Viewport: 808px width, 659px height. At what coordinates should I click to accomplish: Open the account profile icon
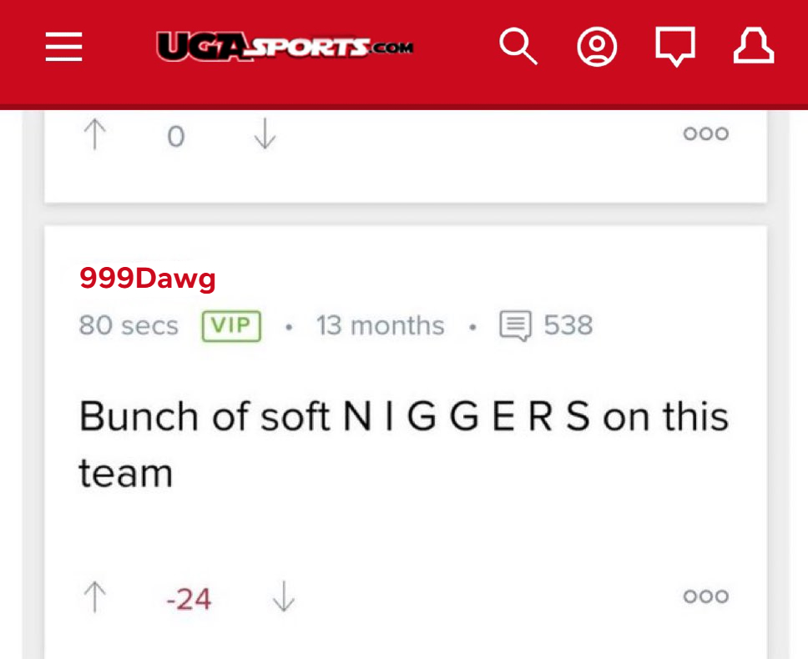coord(597,47)
